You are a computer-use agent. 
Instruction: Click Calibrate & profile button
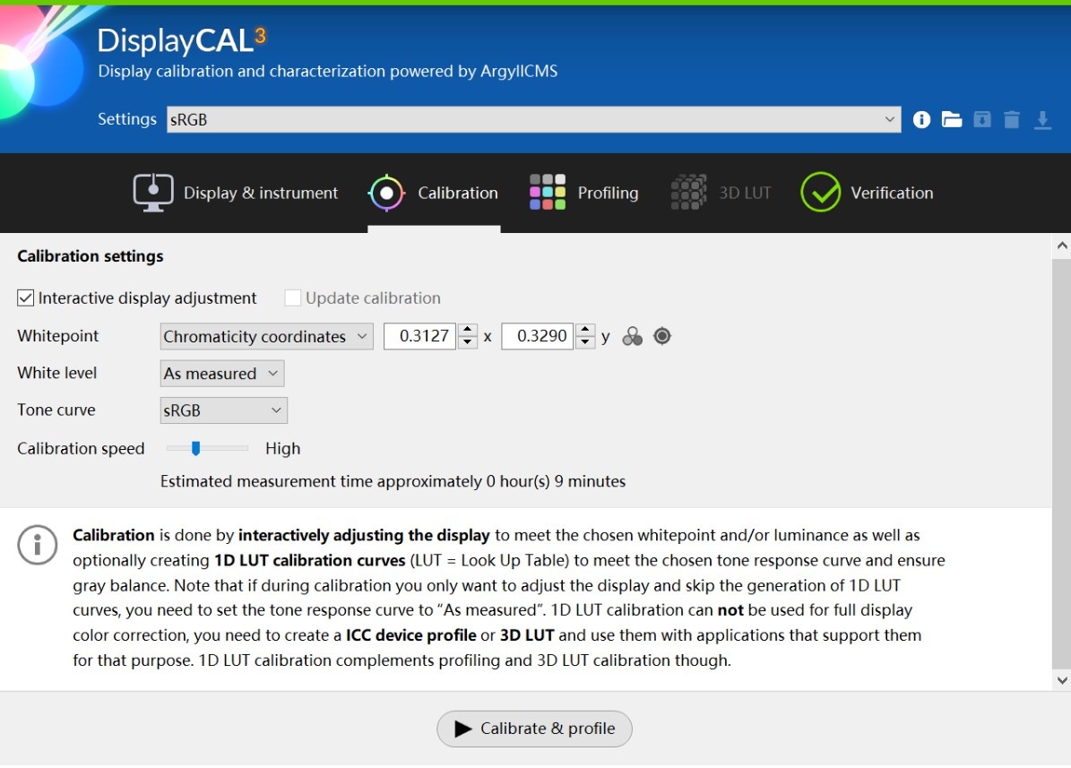click(x=534, y=729)
